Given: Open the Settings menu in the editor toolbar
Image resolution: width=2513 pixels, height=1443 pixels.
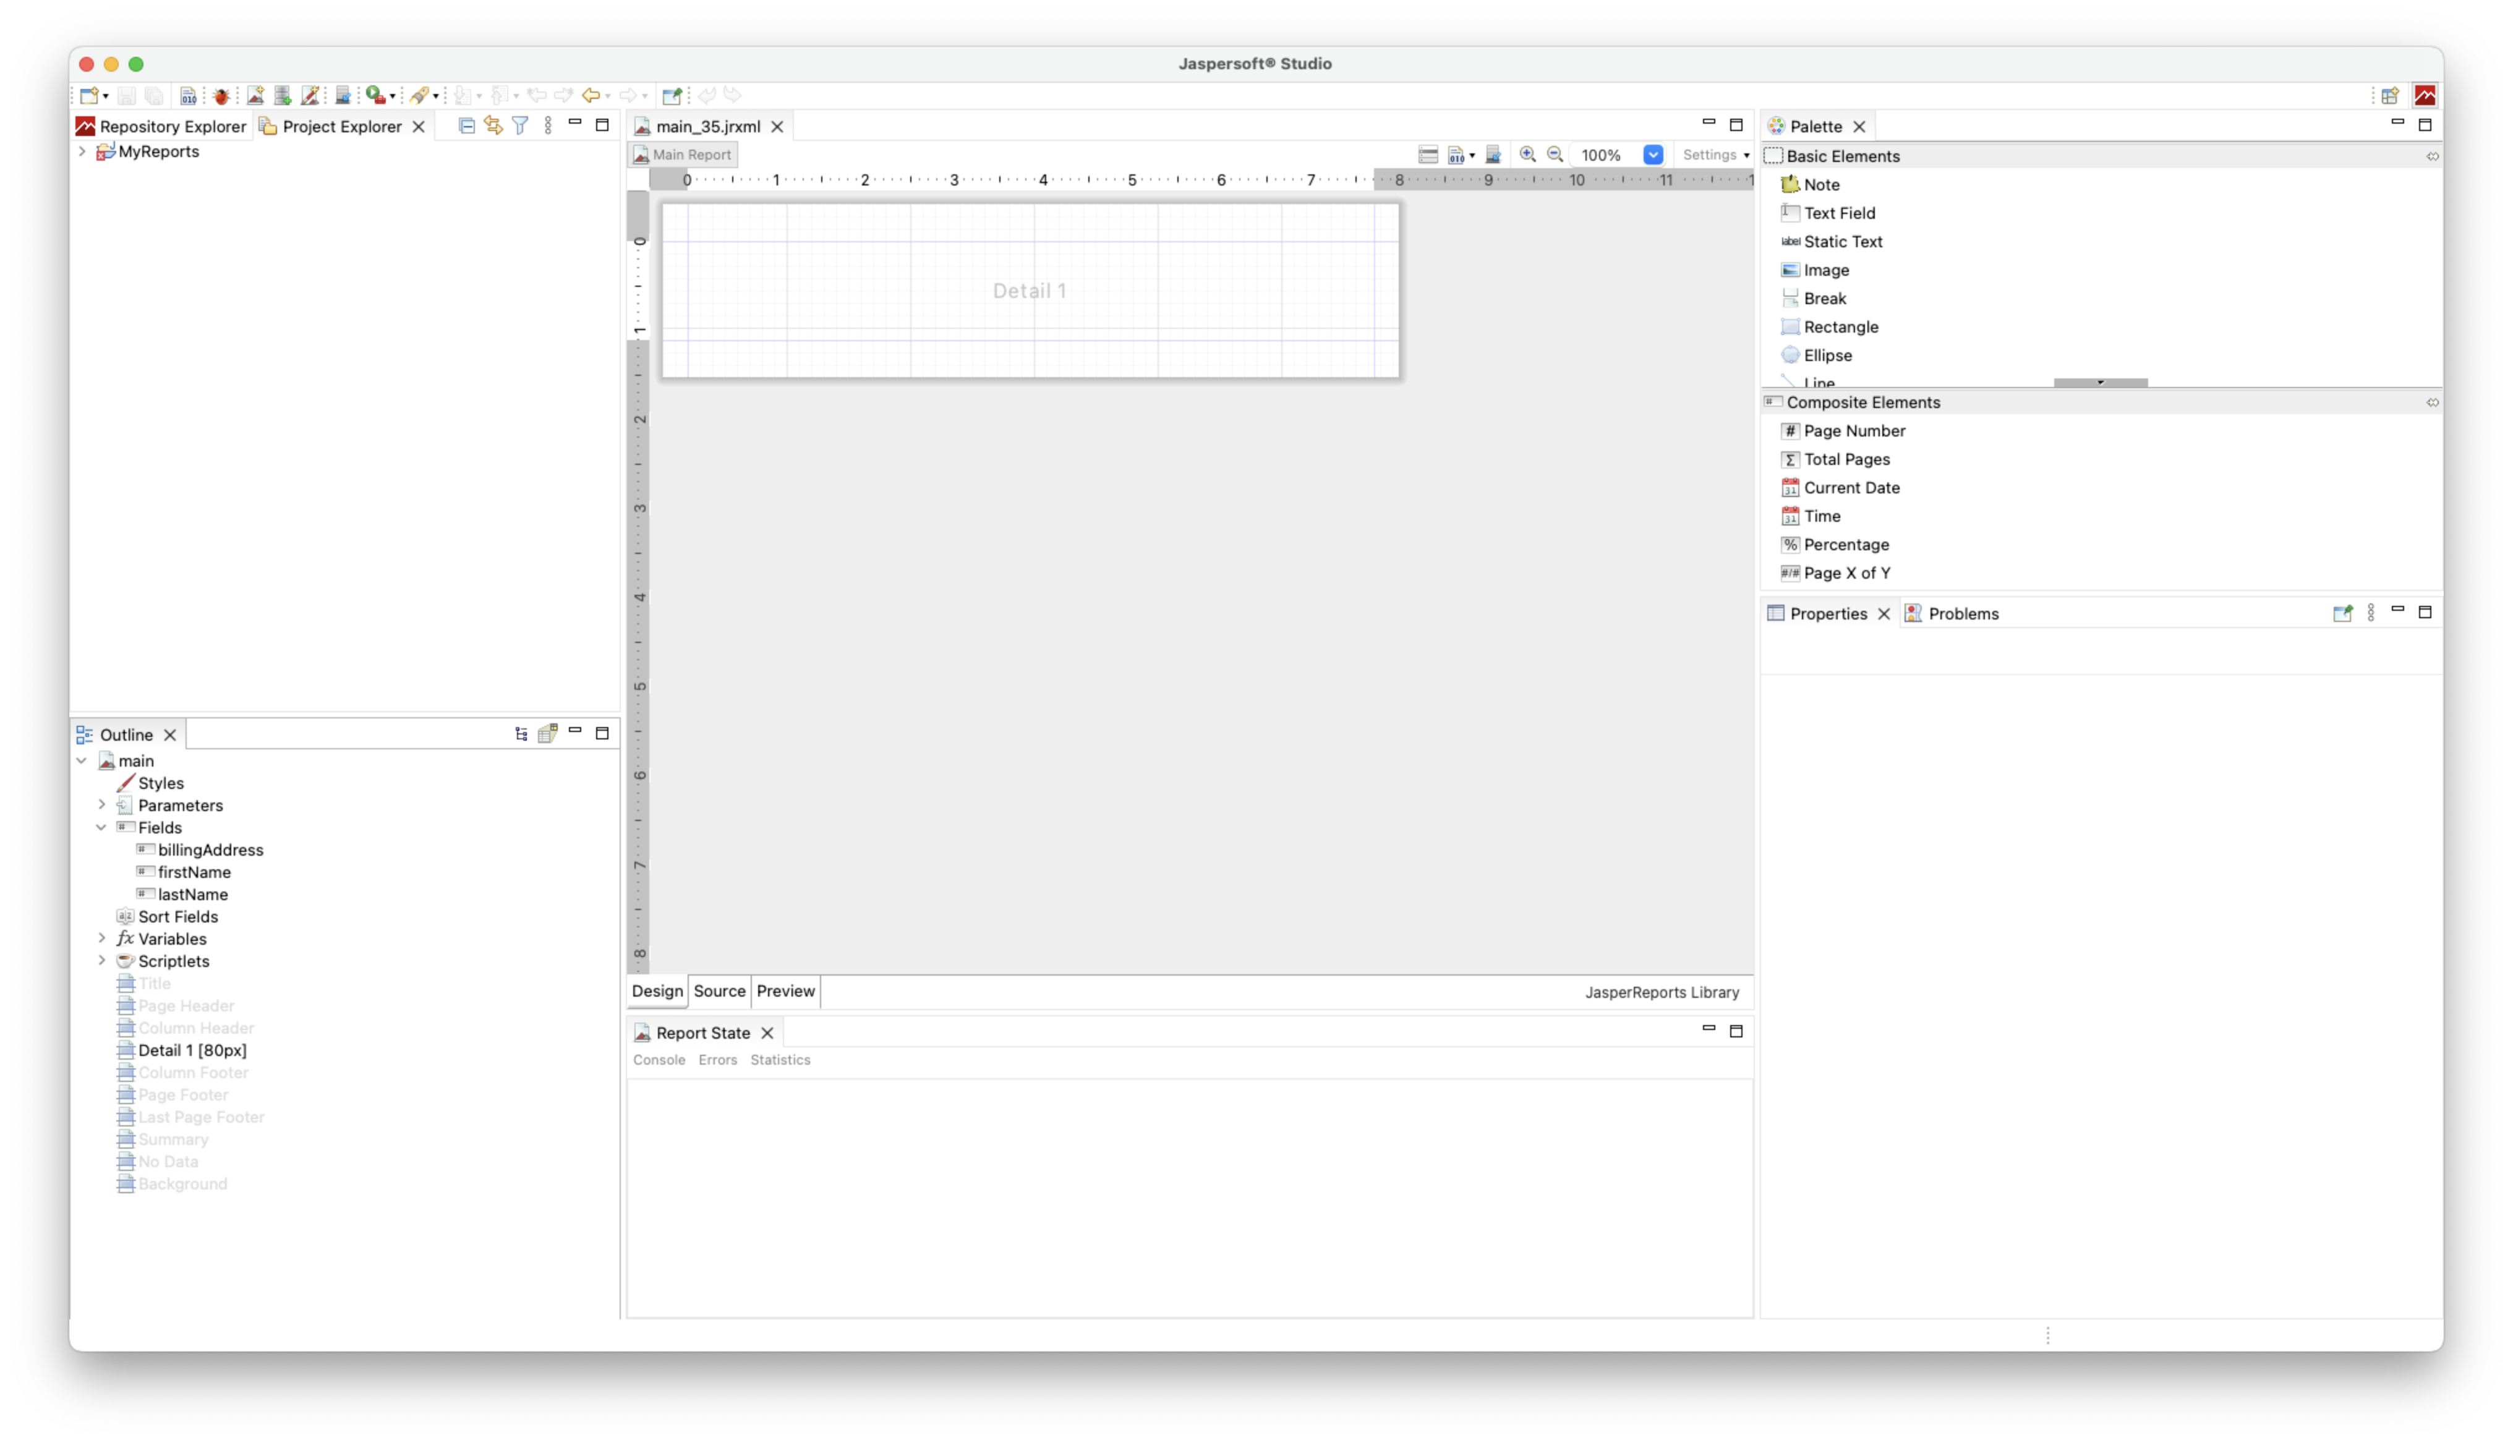Looking at the screenshot, I should 1715,155.
